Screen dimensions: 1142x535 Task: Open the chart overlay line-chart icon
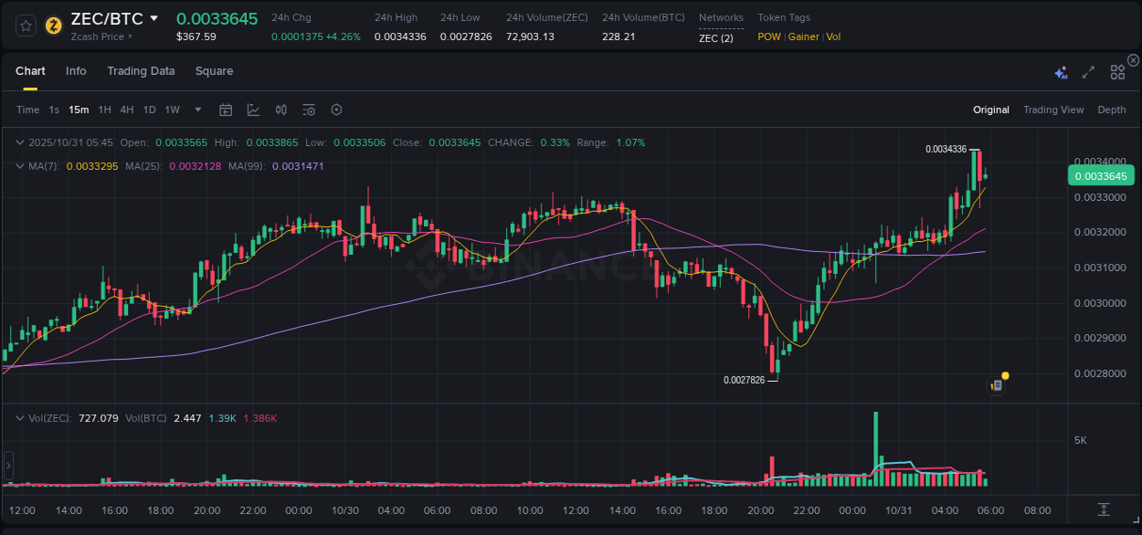coord(253,110)
